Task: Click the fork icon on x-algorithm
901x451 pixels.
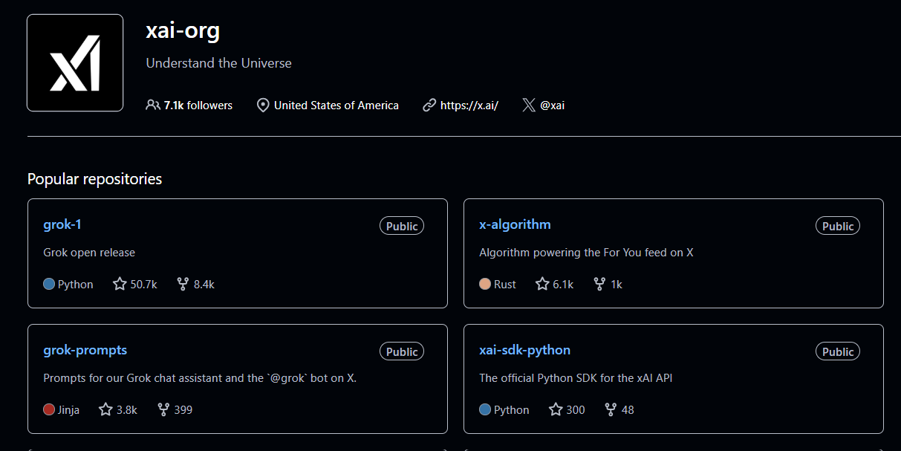Action: tap(599, 284)
